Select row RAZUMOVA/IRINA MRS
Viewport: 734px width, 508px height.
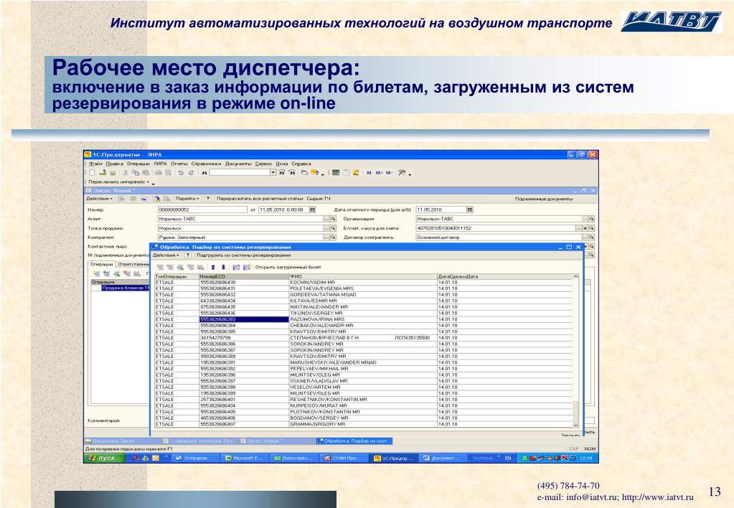pyautogui.click(x=363, y=319)
